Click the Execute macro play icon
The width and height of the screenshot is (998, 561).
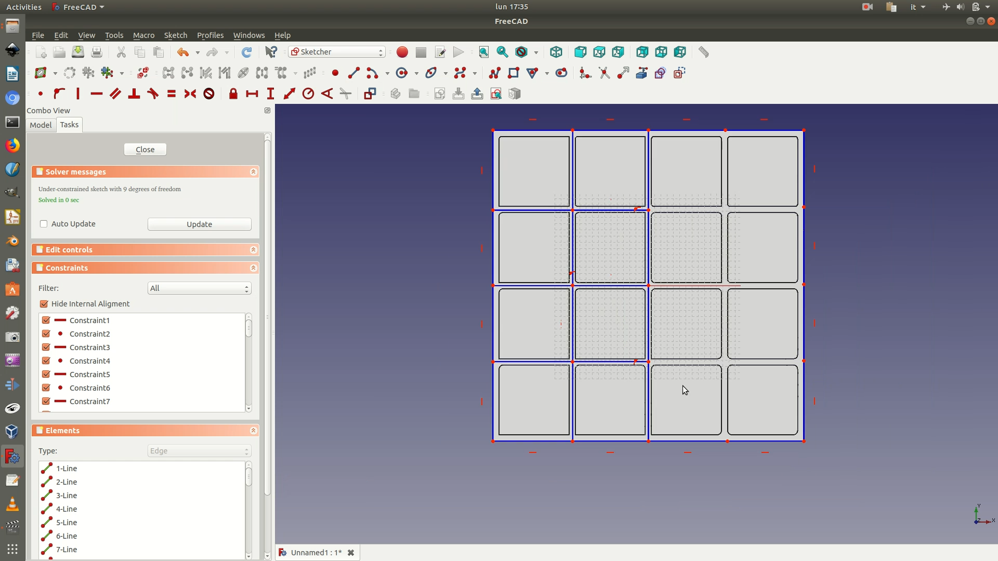coord(458,52)
